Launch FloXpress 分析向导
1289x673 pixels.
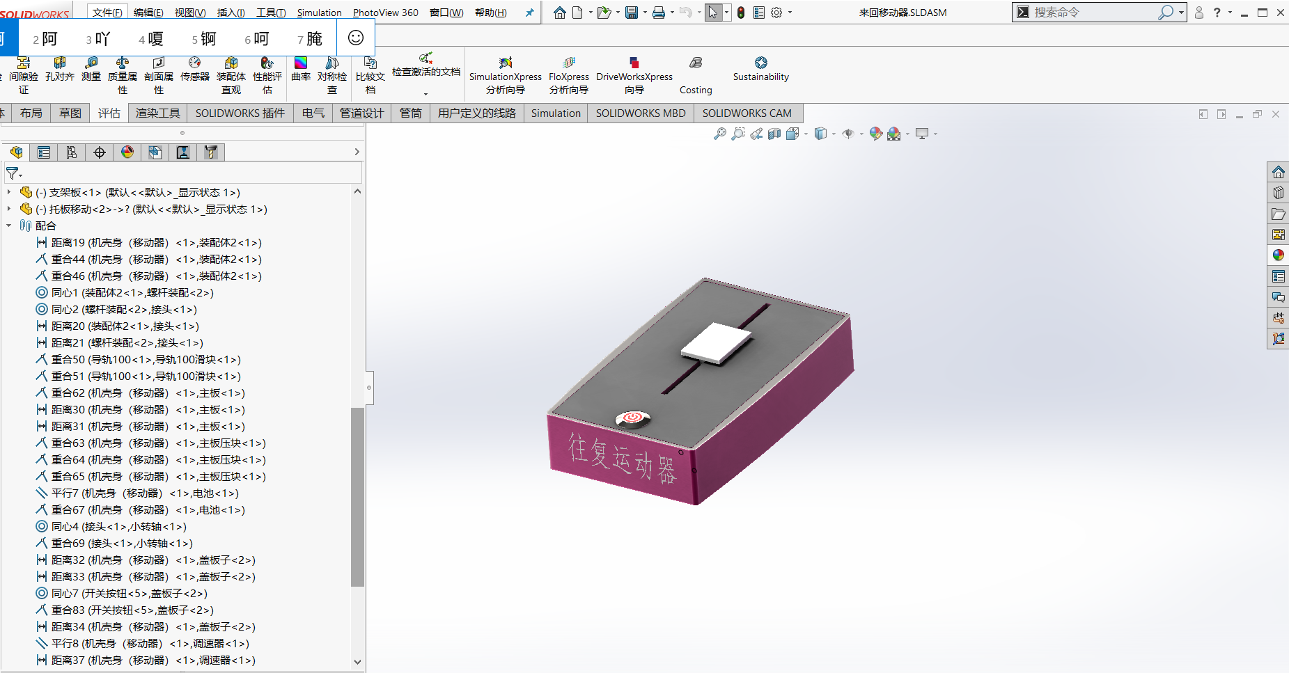point(569,75)
